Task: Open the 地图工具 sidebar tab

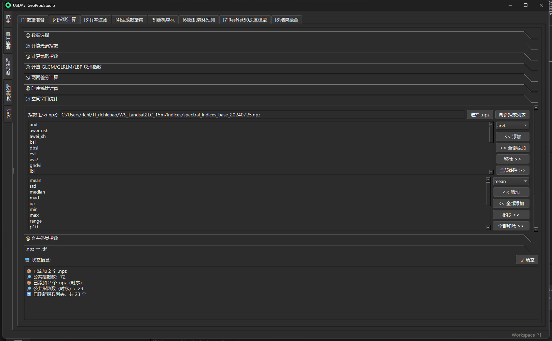Action: 8,40
